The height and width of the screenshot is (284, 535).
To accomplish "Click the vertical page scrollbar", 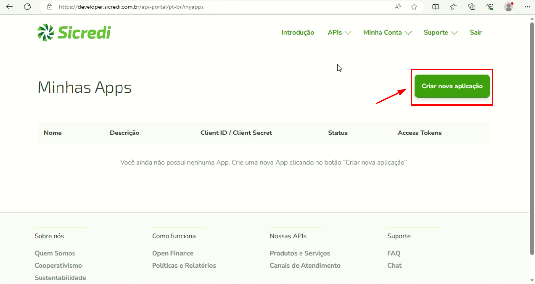I will coord(532,137).
